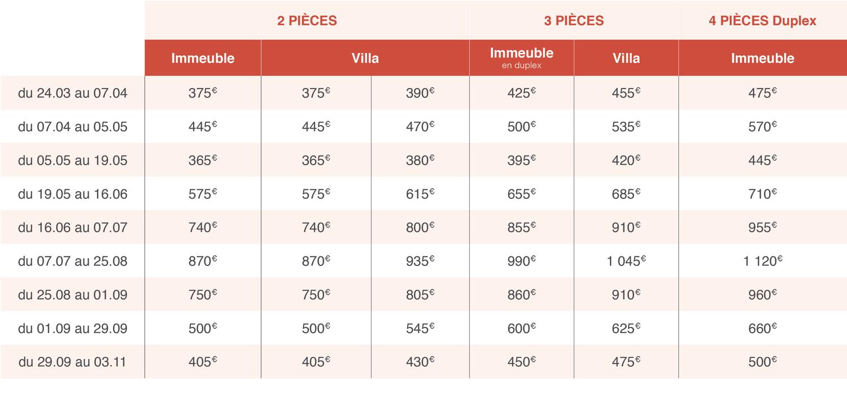Click the 420€ price cell
The width and height of the screenshot is (847, 407).
626,160
